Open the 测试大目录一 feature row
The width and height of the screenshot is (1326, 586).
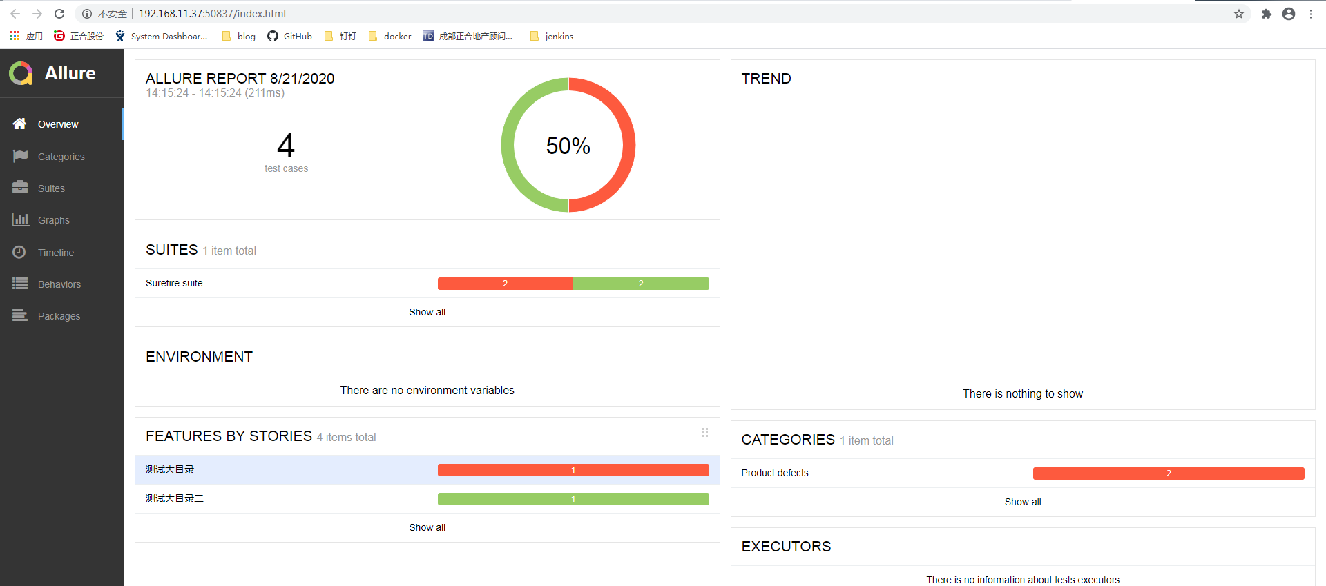pyautogui.click(x=427, y=469)
